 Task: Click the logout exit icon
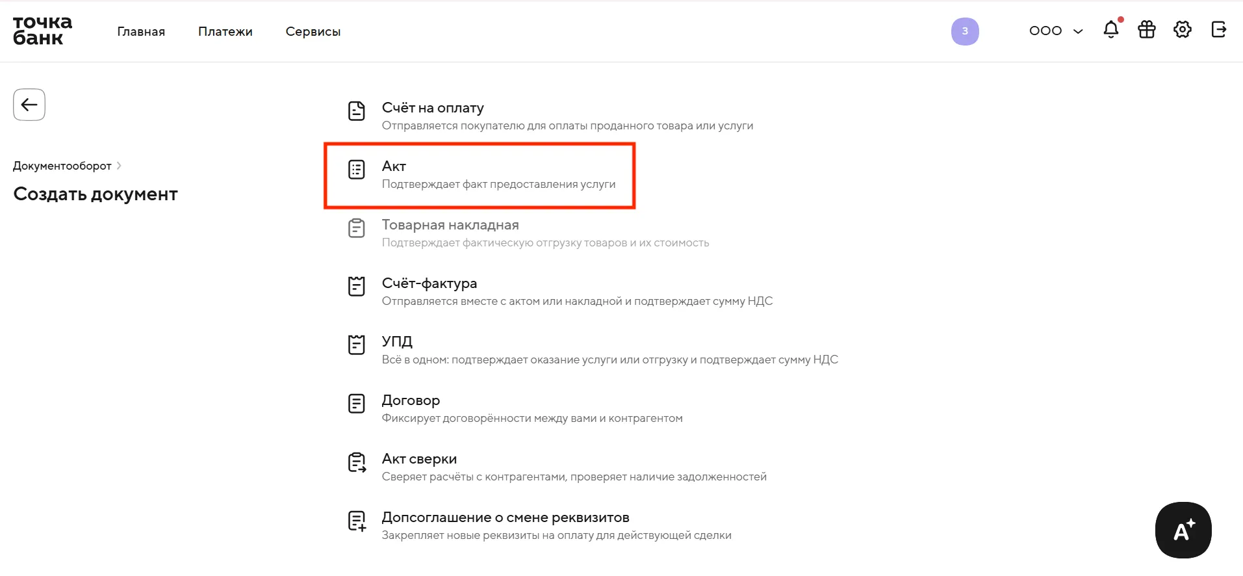pos(1219,30)
